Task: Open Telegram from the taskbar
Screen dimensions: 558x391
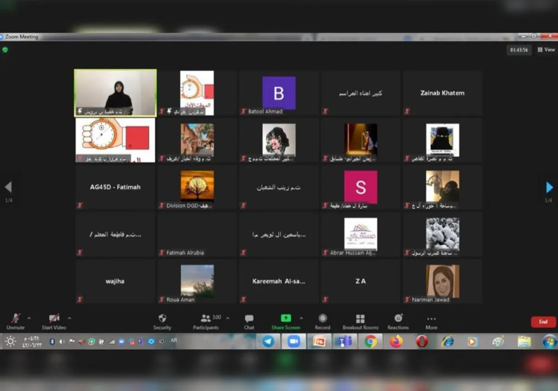Action: tap(268, 341)
